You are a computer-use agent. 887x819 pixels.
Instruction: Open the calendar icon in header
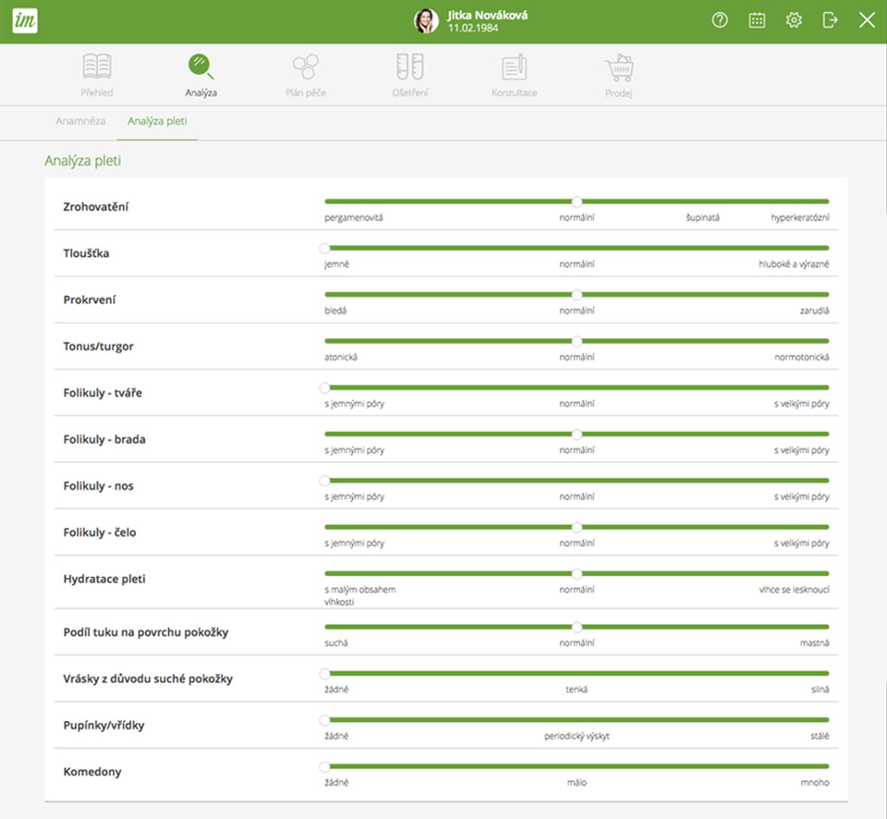(757, 20)
